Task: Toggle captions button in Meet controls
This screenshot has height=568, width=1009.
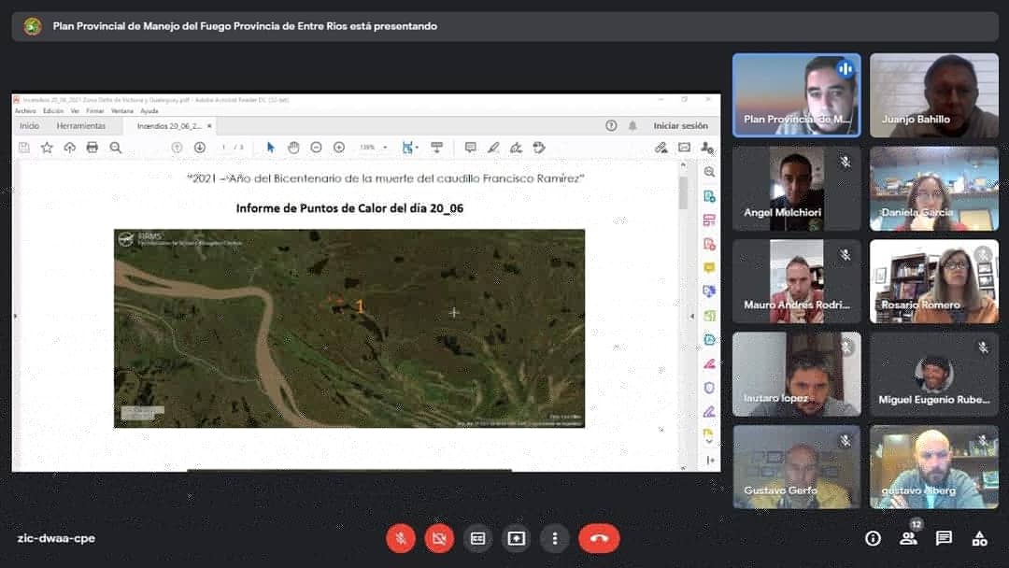Action: (477, 538)
